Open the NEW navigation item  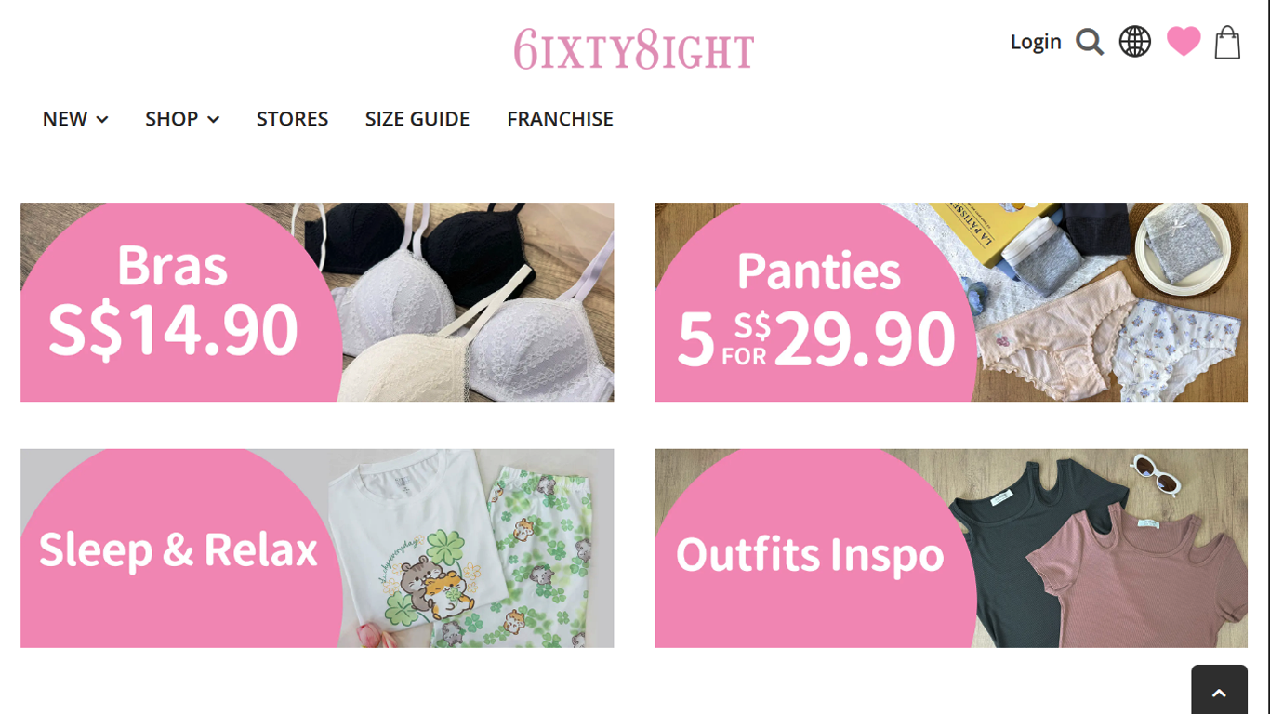coord(65,119)
